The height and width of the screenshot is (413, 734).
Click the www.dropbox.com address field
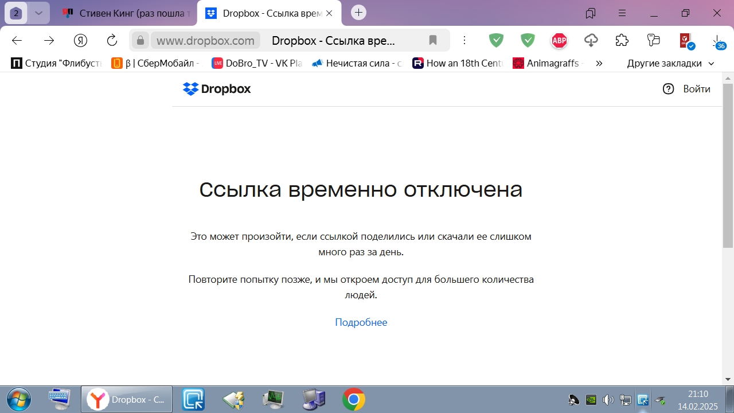(205, 41)
